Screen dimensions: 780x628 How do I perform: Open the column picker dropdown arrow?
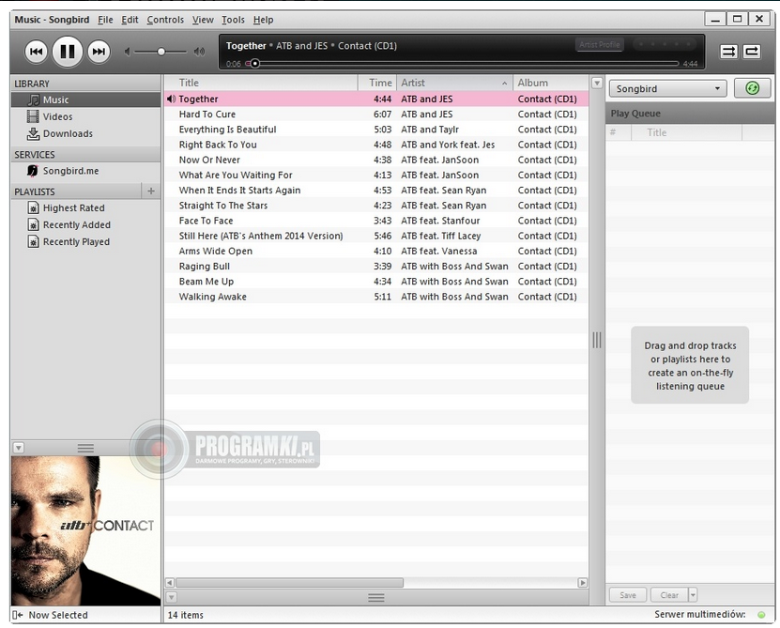tap(597, 84)
